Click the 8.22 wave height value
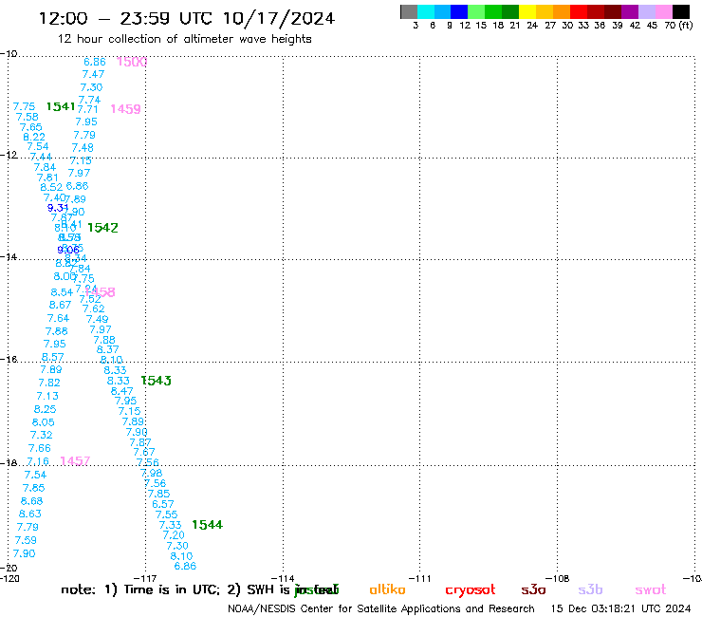The image size is (702, 617). pos(34,137)
